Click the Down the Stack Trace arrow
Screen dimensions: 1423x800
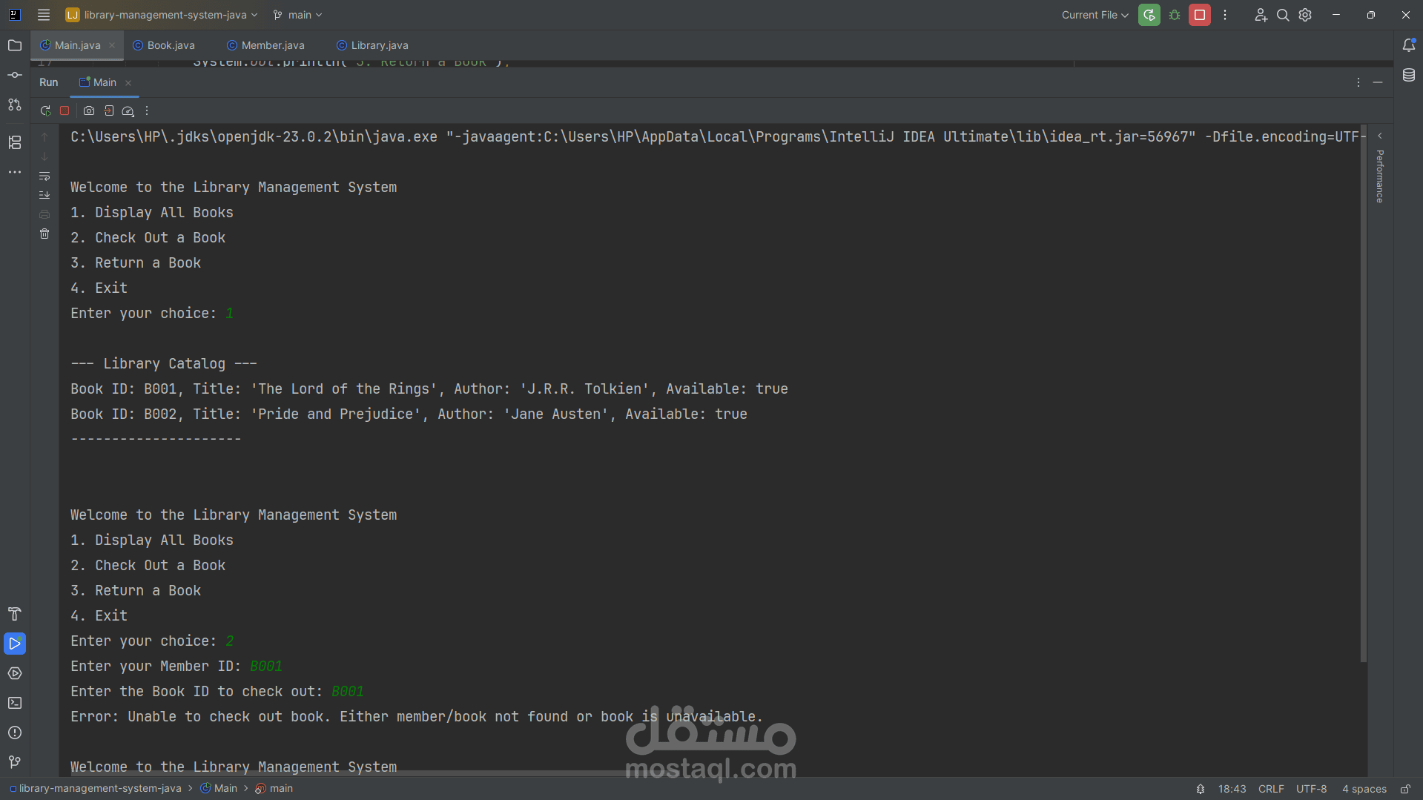tap(44, 156)
